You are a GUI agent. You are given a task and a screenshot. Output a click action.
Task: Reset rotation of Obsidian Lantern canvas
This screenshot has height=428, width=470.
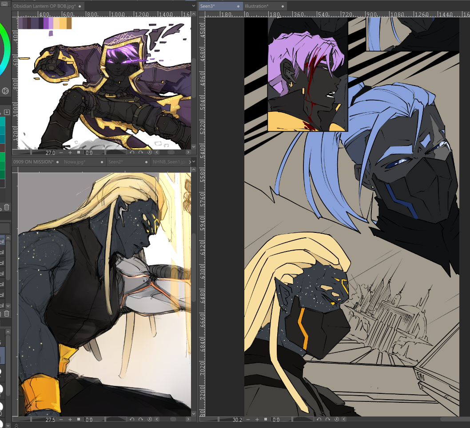point(150,152)
